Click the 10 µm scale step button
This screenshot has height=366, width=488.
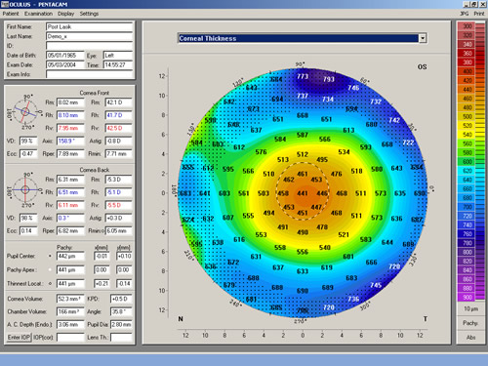(x=470, y=308)
